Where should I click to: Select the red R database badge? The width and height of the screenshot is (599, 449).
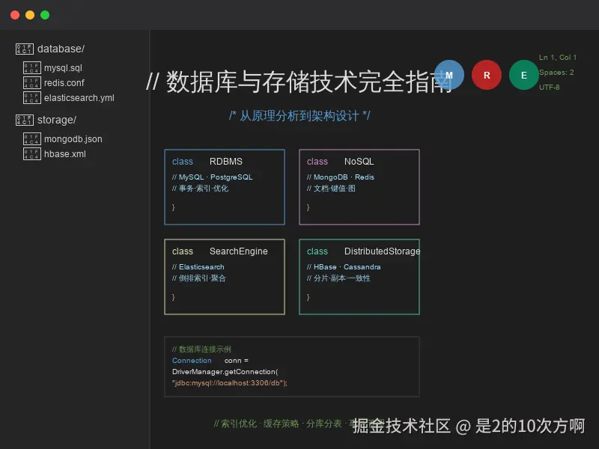(487, 75)
